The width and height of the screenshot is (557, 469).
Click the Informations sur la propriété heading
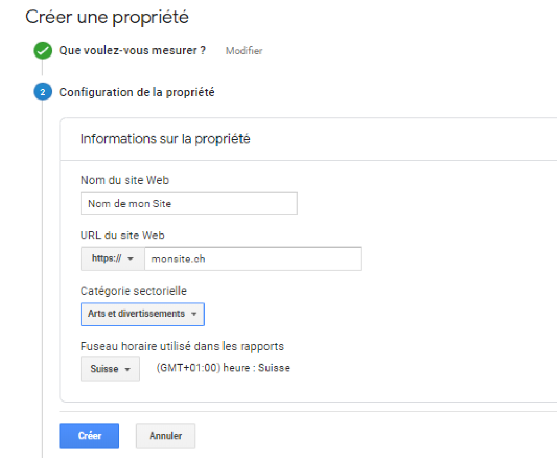165,139
